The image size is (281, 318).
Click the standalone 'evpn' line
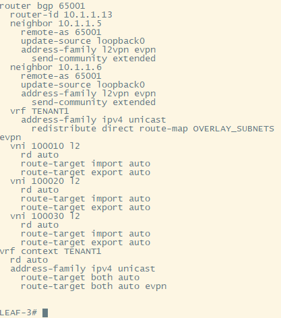11,137
